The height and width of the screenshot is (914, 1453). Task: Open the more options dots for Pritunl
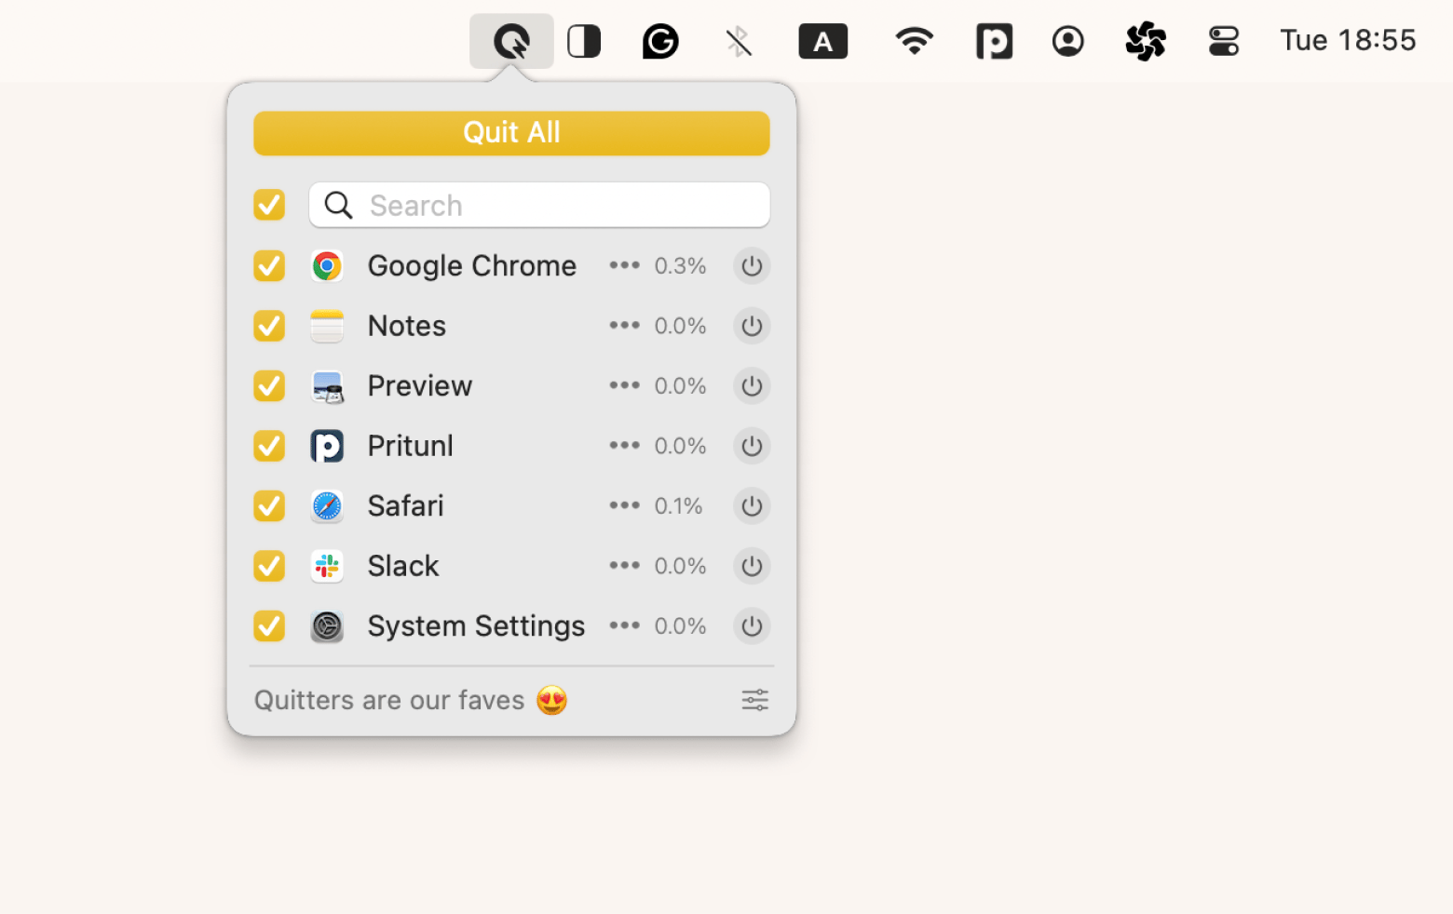click(x=624, y=446)
